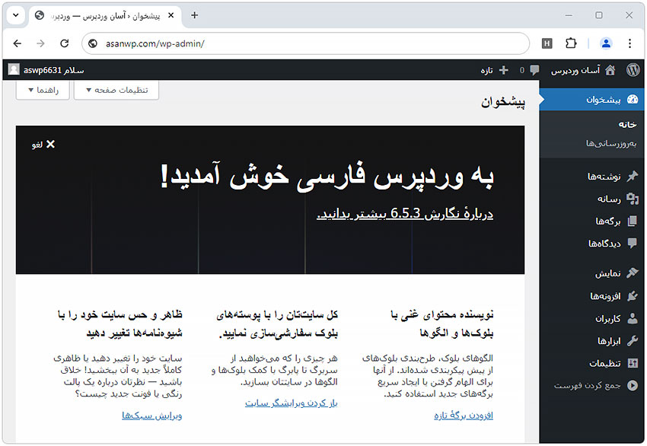647x446 pixels.
Task: Click the تازه new content label
Action: click(x=486, y=71)
